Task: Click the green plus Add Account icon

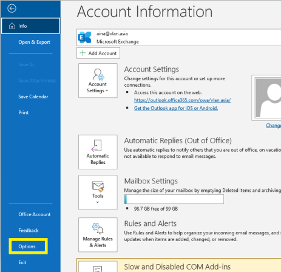Action: coord(83,53)
